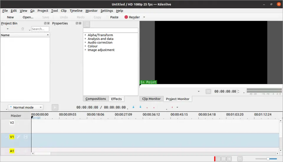Click the audio level meter in monitor
283x162 pixels.
click(x=264, y=90)
